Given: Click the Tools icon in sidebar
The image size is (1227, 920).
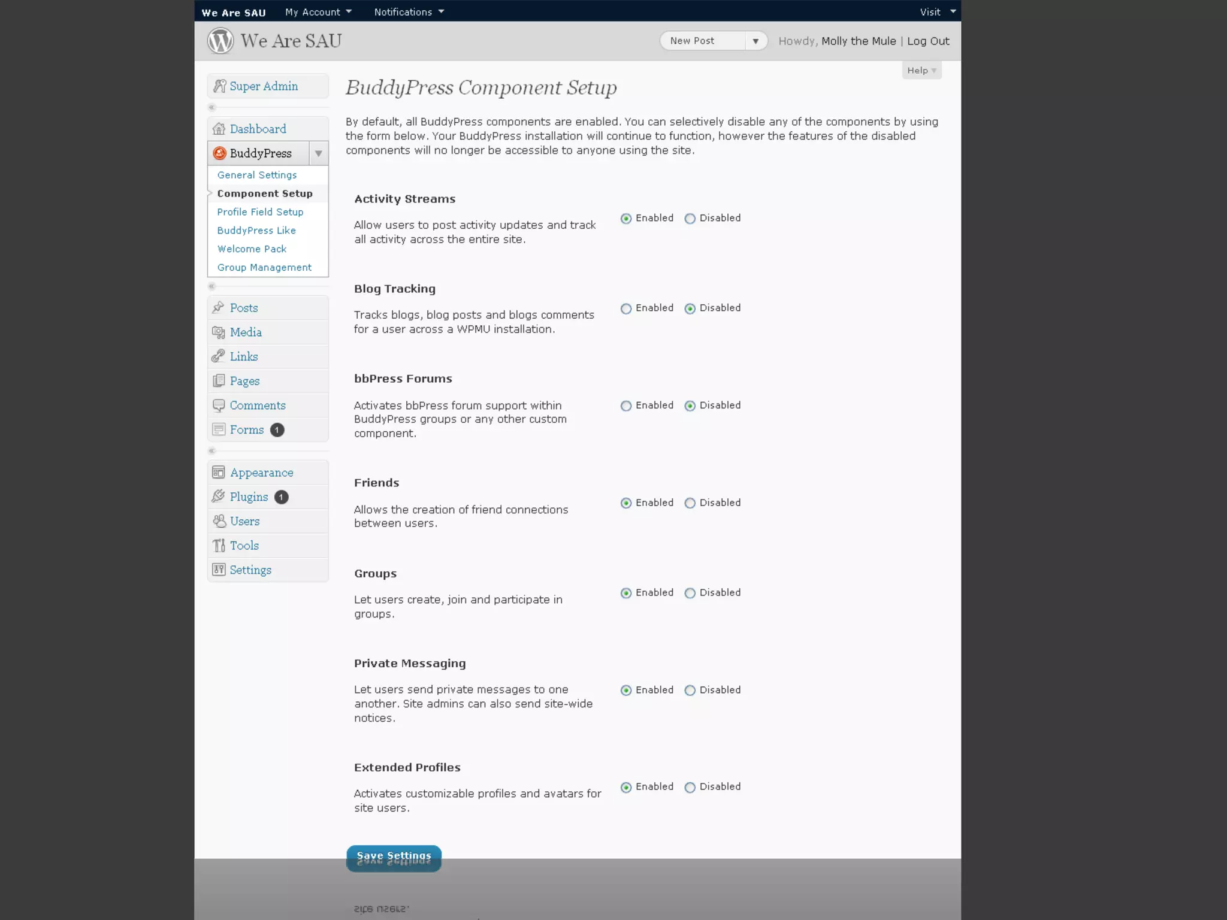Looking at the screenshot, I should (x=219, y=545).
